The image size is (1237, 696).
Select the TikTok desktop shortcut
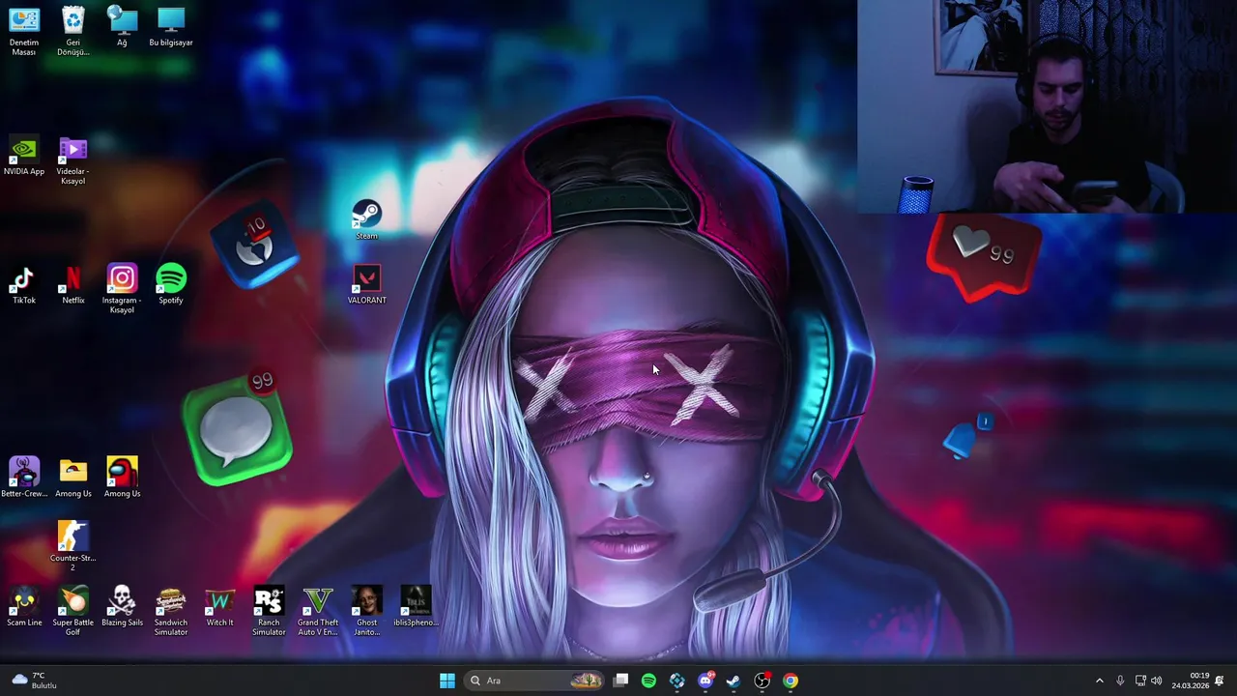[x=24, y=285]
